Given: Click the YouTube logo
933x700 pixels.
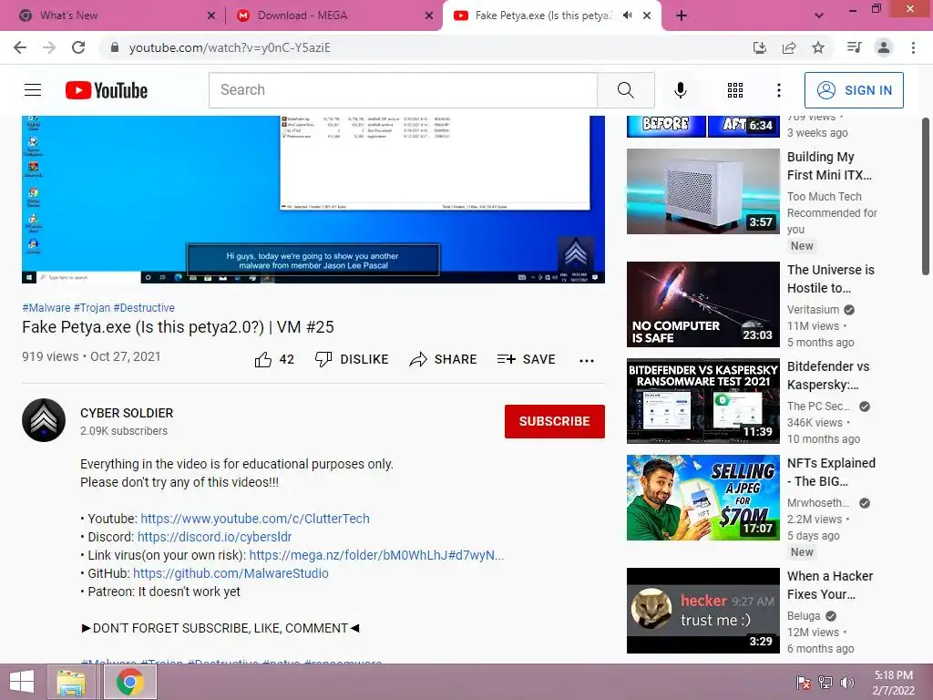Looking at the screenshot, I should pyautogui.click(x=107, y=90).
